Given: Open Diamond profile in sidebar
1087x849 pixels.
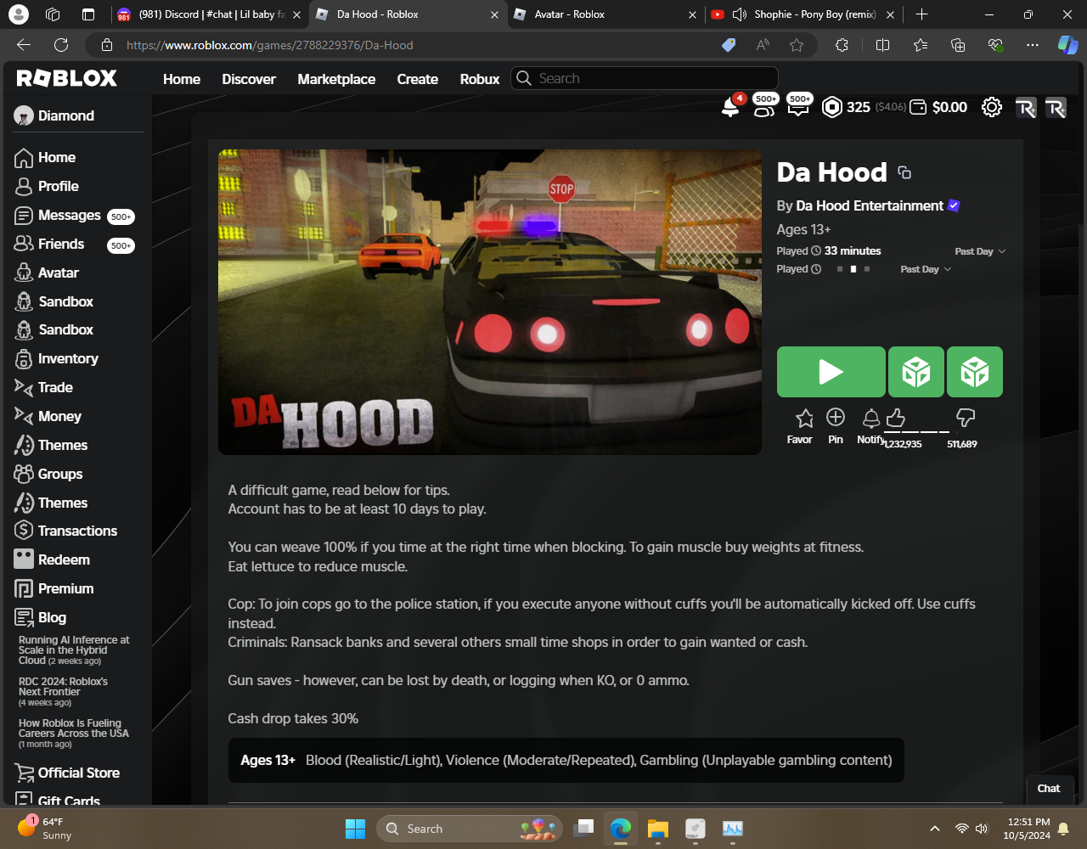Looking at the screenshot, I should 54,115.
